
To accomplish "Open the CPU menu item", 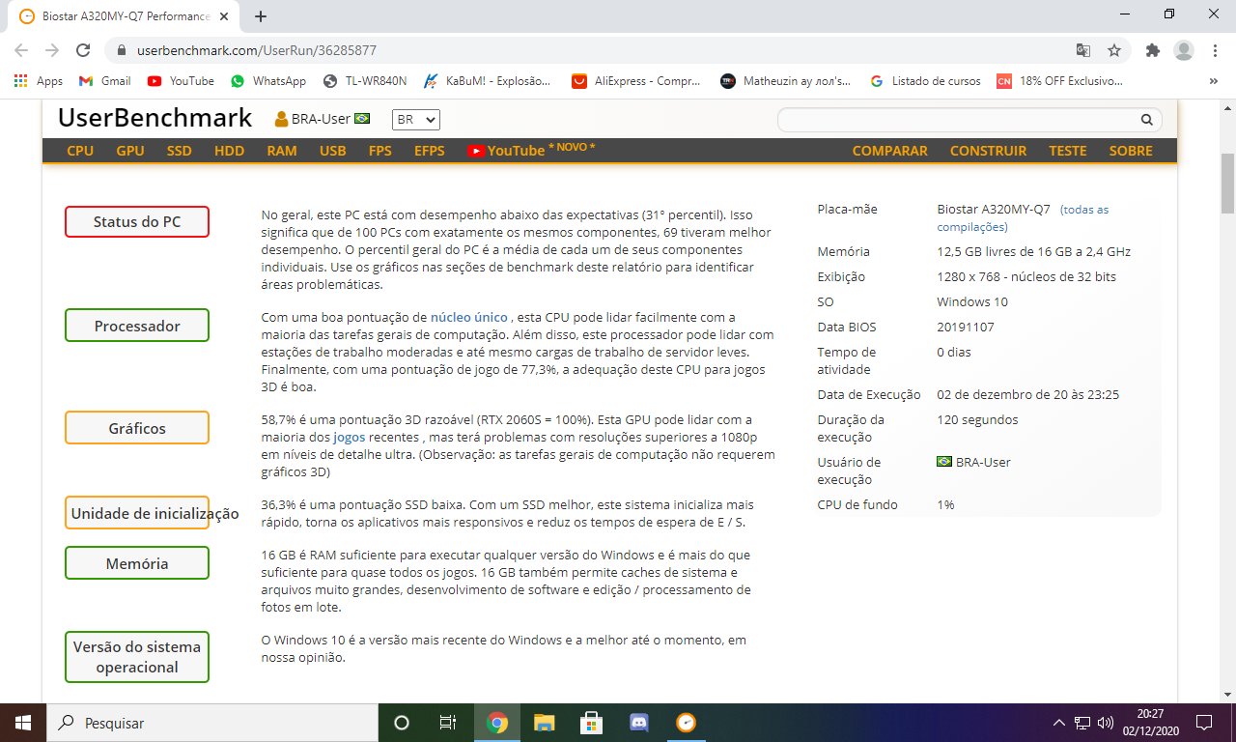I will point(80,151).
